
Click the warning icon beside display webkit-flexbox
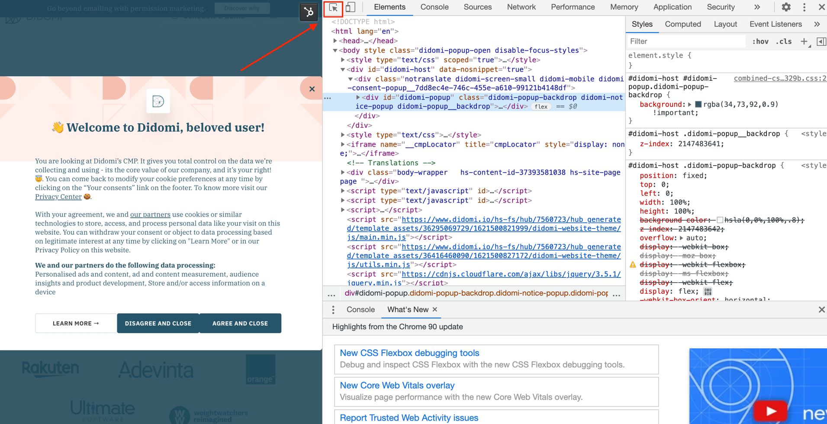(x=633, y=265)
